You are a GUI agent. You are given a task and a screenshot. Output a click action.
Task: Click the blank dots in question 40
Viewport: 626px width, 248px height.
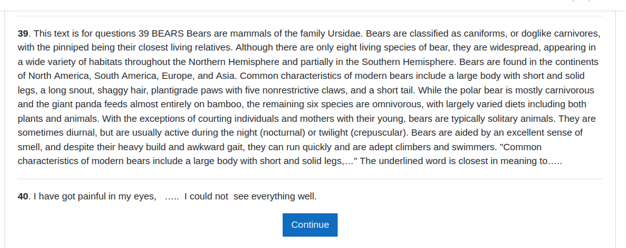172,196
